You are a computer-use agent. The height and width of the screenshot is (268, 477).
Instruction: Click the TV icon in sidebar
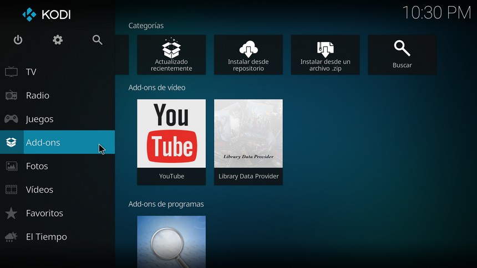coord(11,72)
